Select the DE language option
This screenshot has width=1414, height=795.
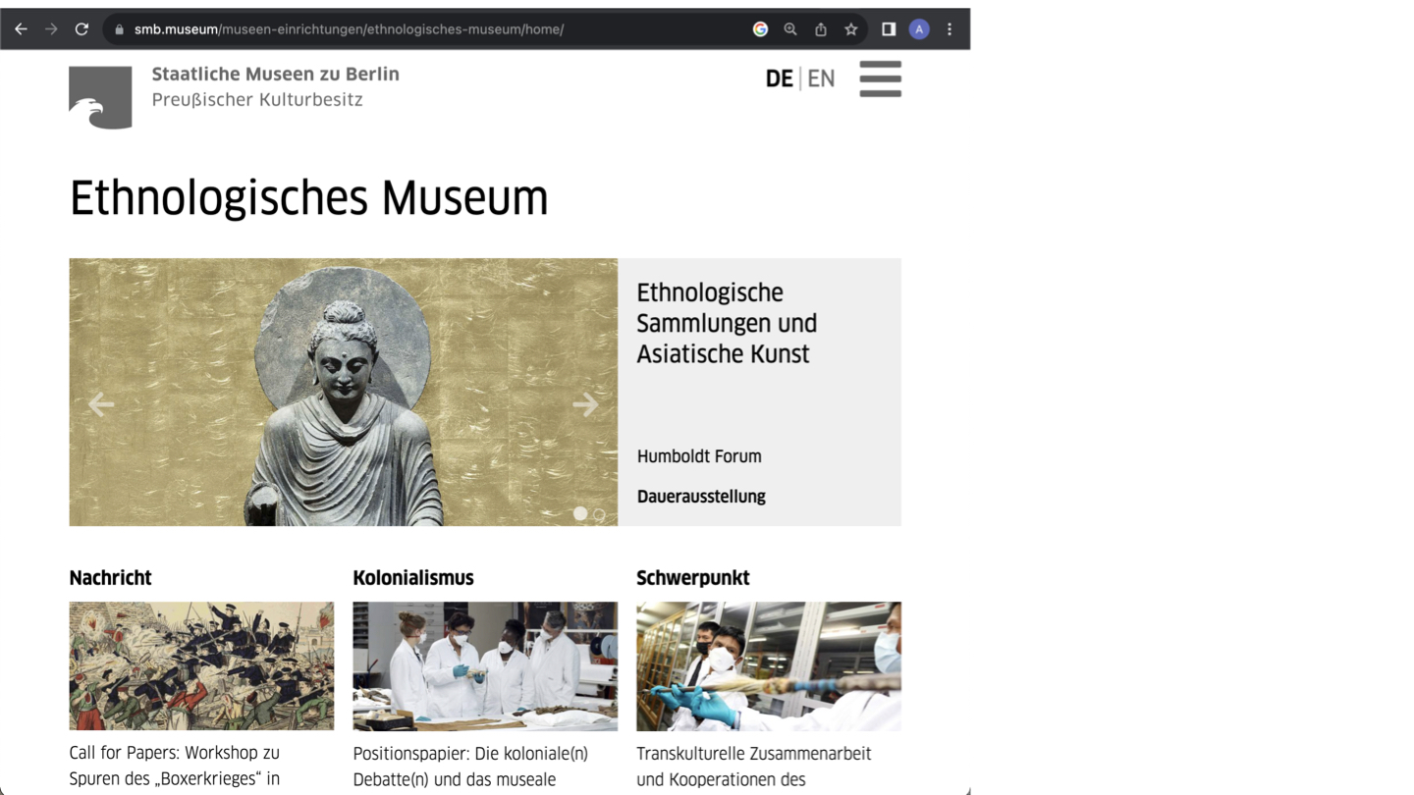pyautogui.click(x=779, y=79)
